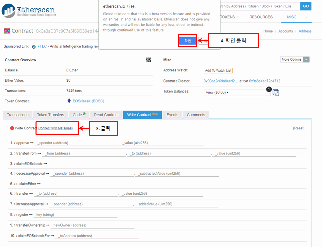Open the Comments tab
Screen dimensions: 322x247
[196, 115]
